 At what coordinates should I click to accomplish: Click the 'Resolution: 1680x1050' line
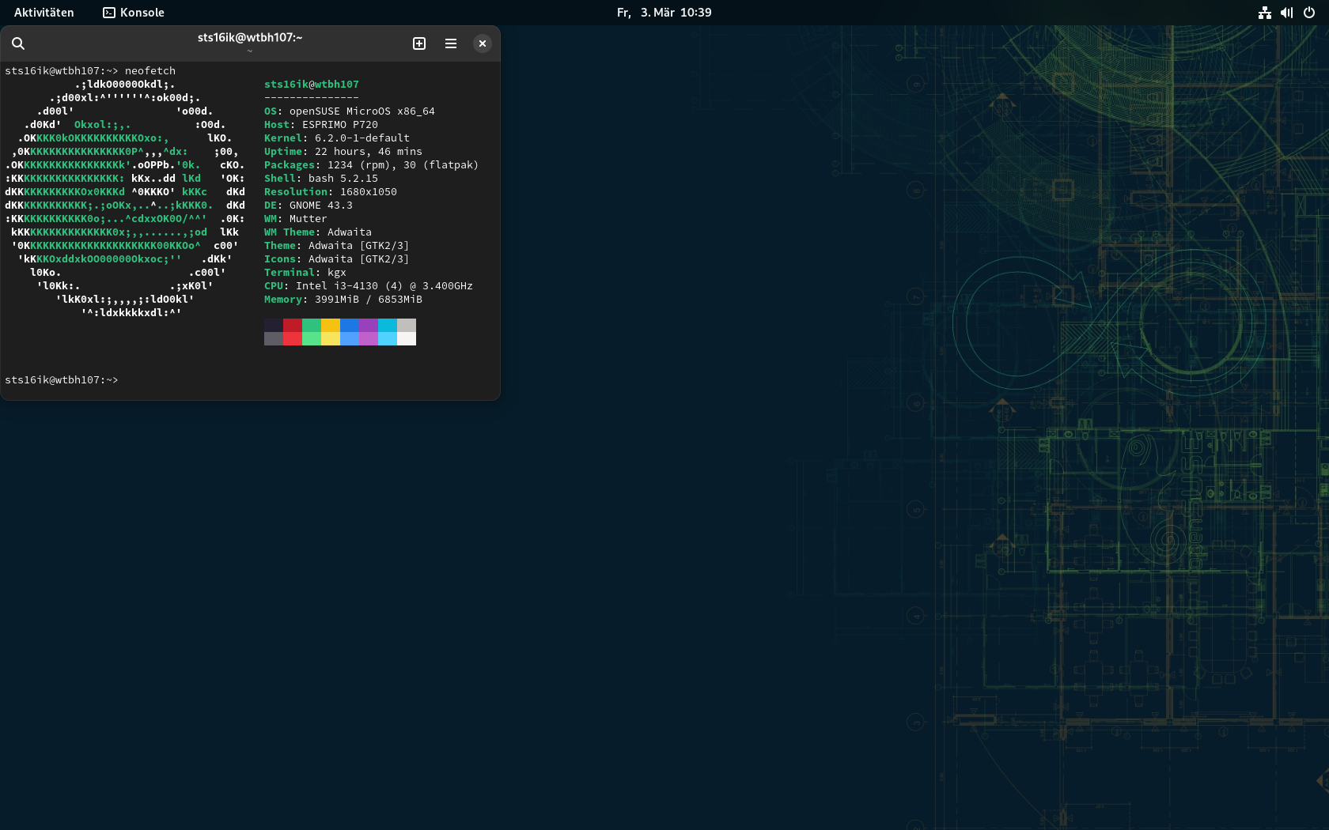point(331,192)
